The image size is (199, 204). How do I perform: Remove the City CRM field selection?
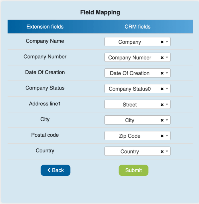[x=162, y=120]
